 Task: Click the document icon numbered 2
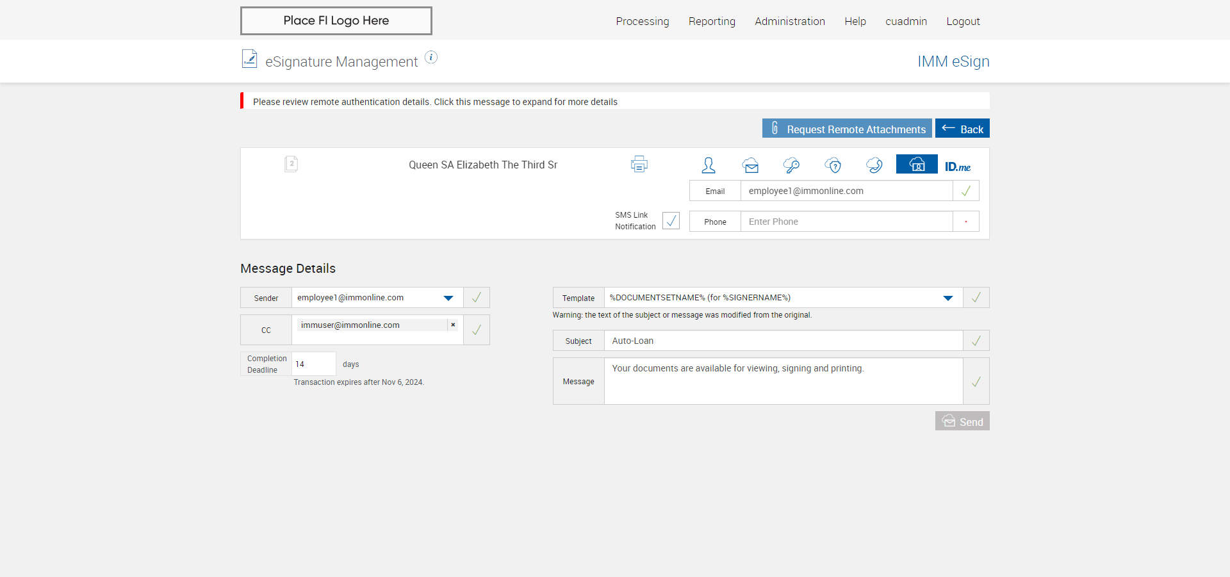click(291, 164)
